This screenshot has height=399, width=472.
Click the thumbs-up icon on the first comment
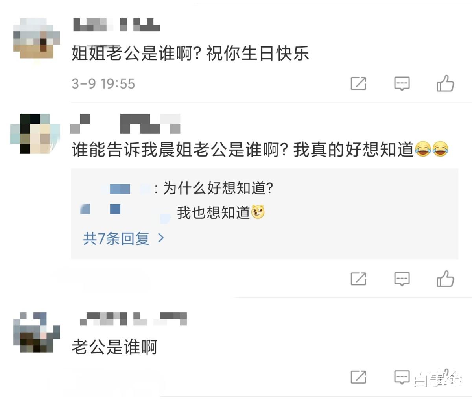click(445, 83)
